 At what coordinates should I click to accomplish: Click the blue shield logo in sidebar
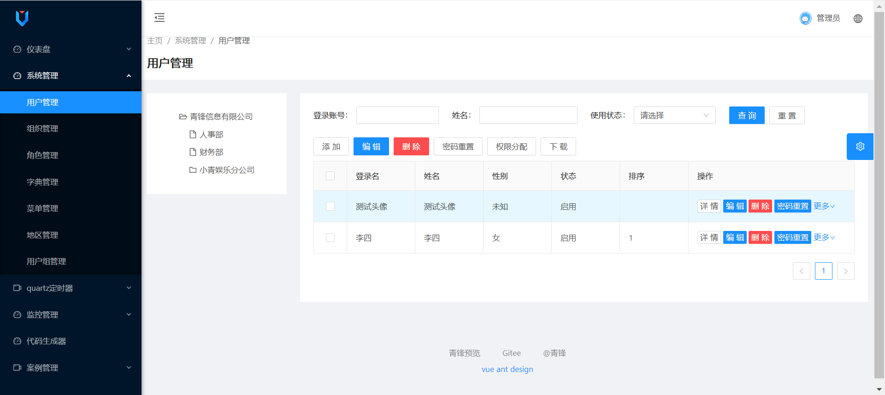pos(22,18)
